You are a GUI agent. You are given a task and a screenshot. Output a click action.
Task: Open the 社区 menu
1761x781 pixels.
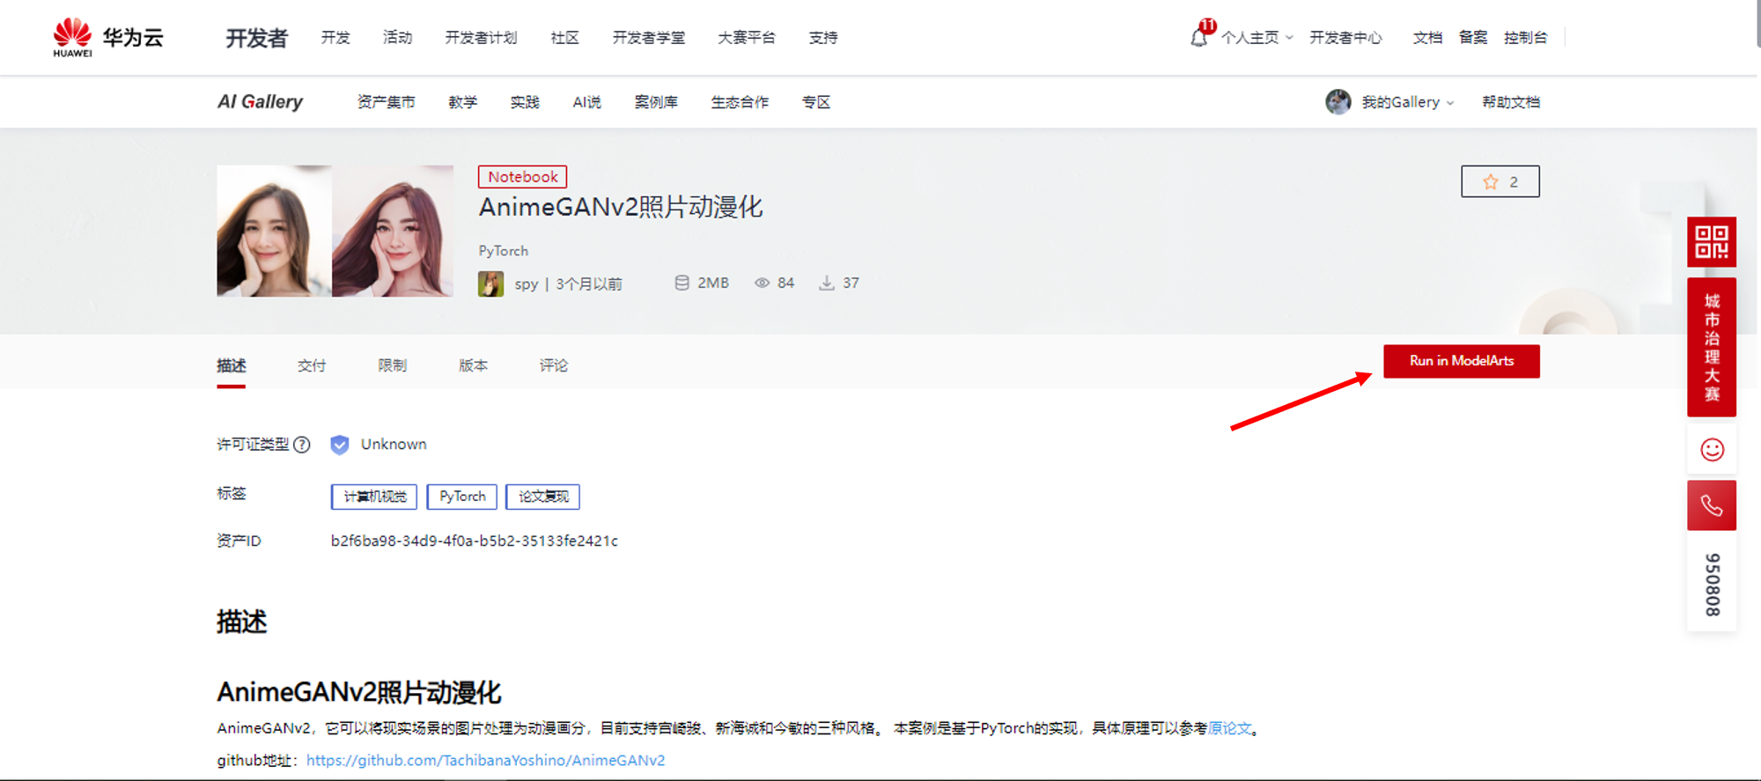coord(564,38)
